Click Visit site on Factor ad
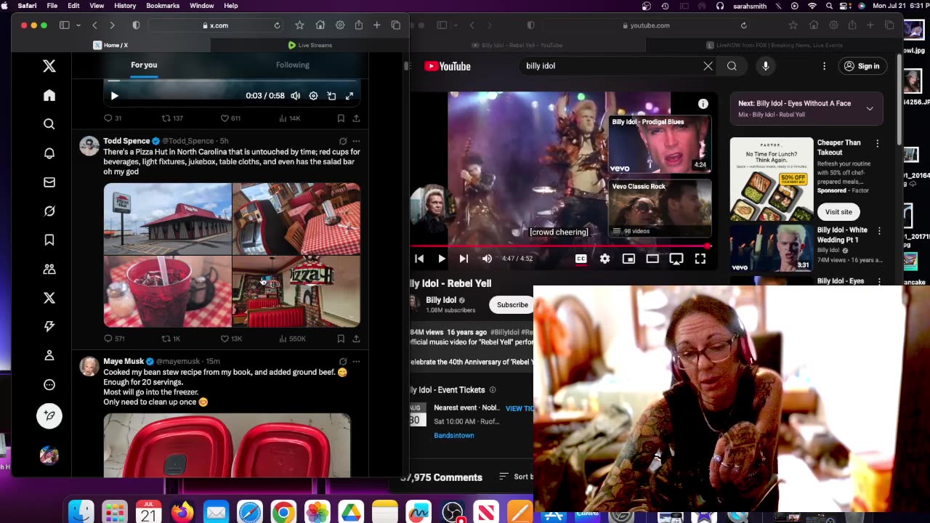930x523 pixels. (x=838, y=212)
